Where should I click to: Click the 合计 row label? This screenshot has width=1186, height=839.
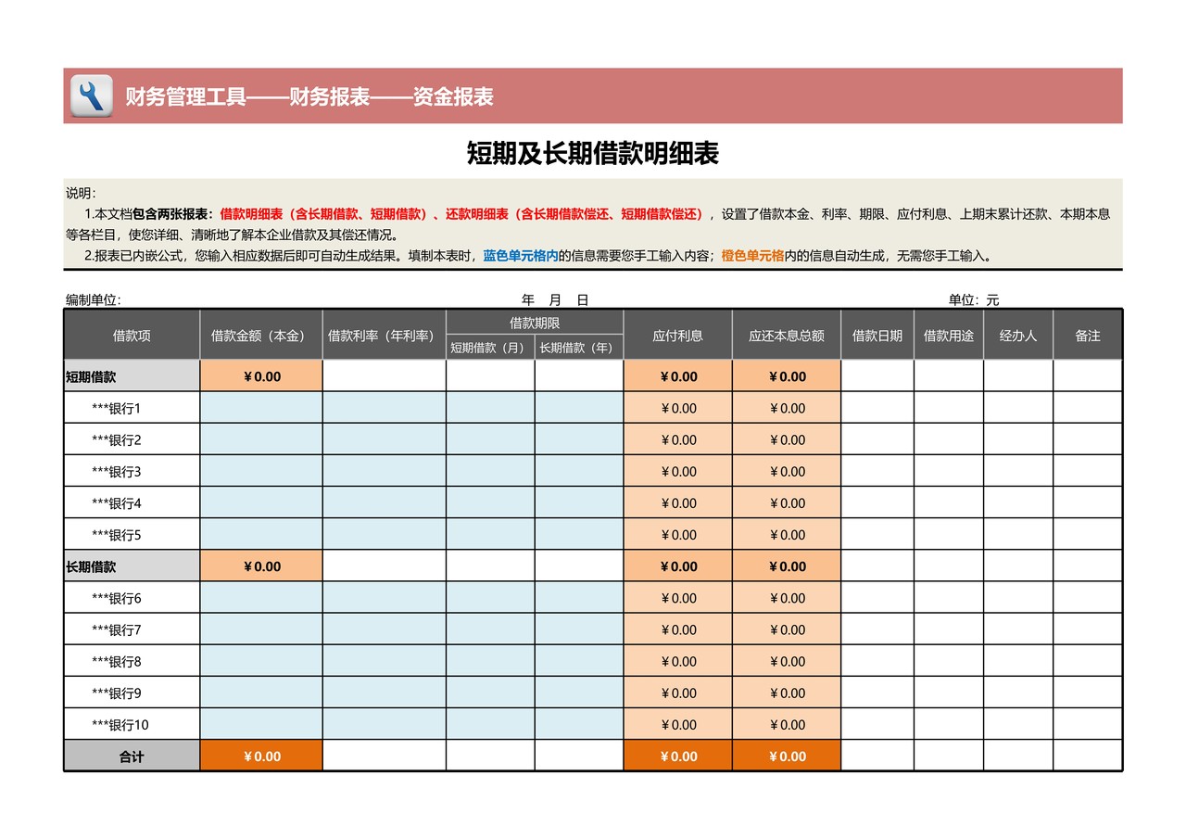pos(131,756)
